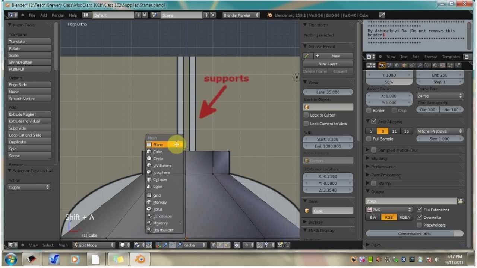Click the scene browse icon beside Scene field
This screenshot has width=477, height=268.
coord(154,15)
